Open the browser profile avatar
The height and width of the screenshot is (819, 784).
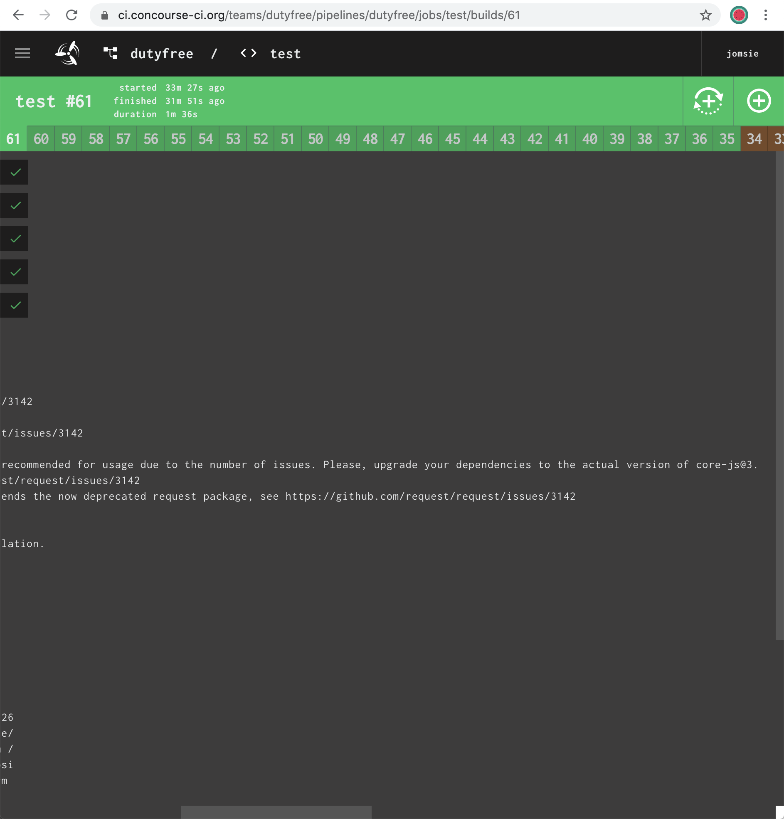(739, 15)
